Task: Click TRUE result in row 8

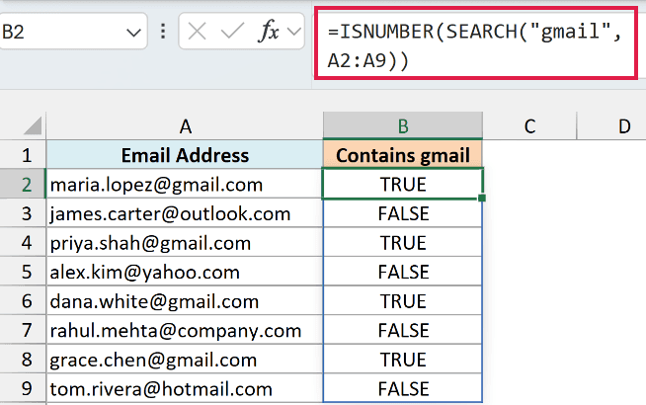Action: 403,360
